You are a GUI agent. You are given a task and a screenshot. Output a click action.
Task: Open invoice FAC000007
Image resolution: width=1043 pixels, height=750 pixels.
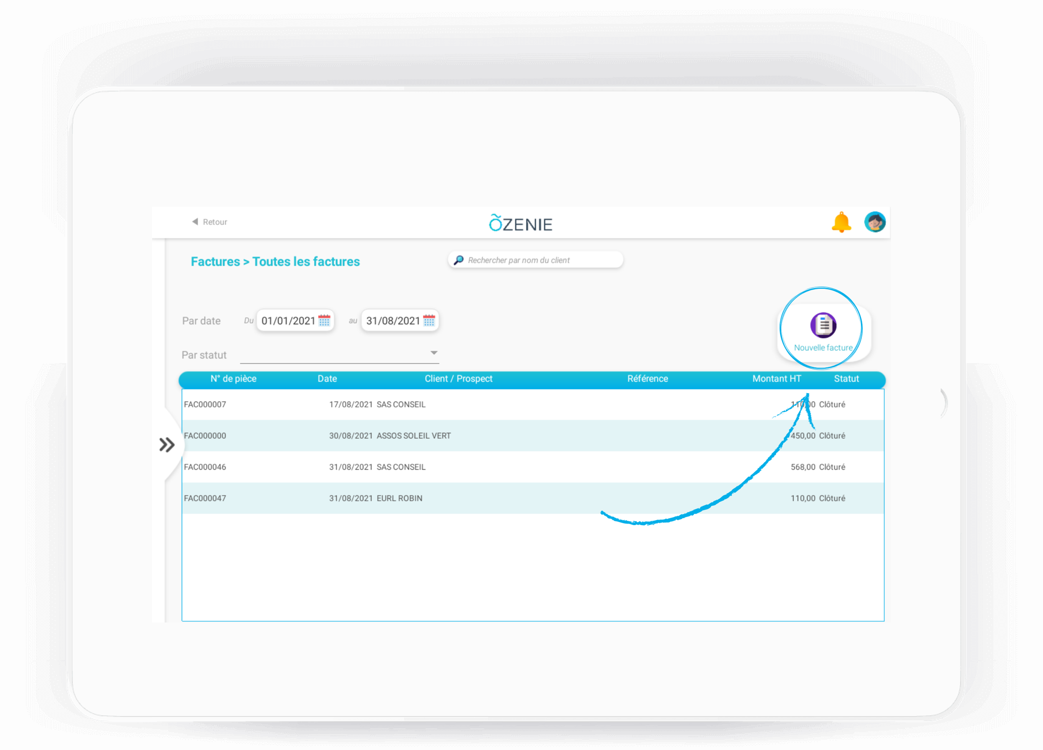[205, 405]
